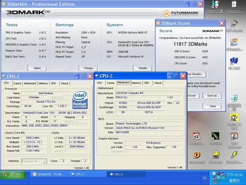Click ASUSTeK Computer INC. manufacturer field
246x185 pixels.
point(149,93)
